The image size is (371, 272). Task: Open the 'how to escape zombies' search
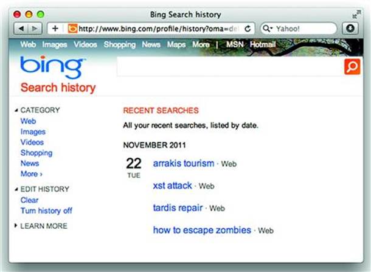[x=202, y=230]
